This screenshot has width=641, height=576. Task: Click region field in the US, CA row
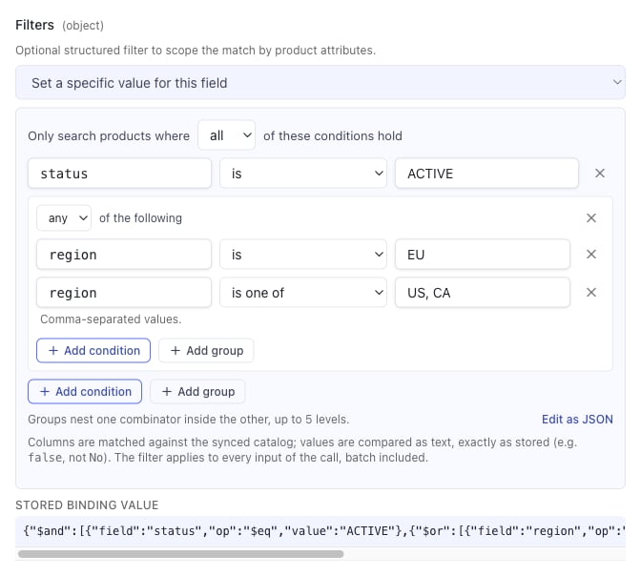124,293
